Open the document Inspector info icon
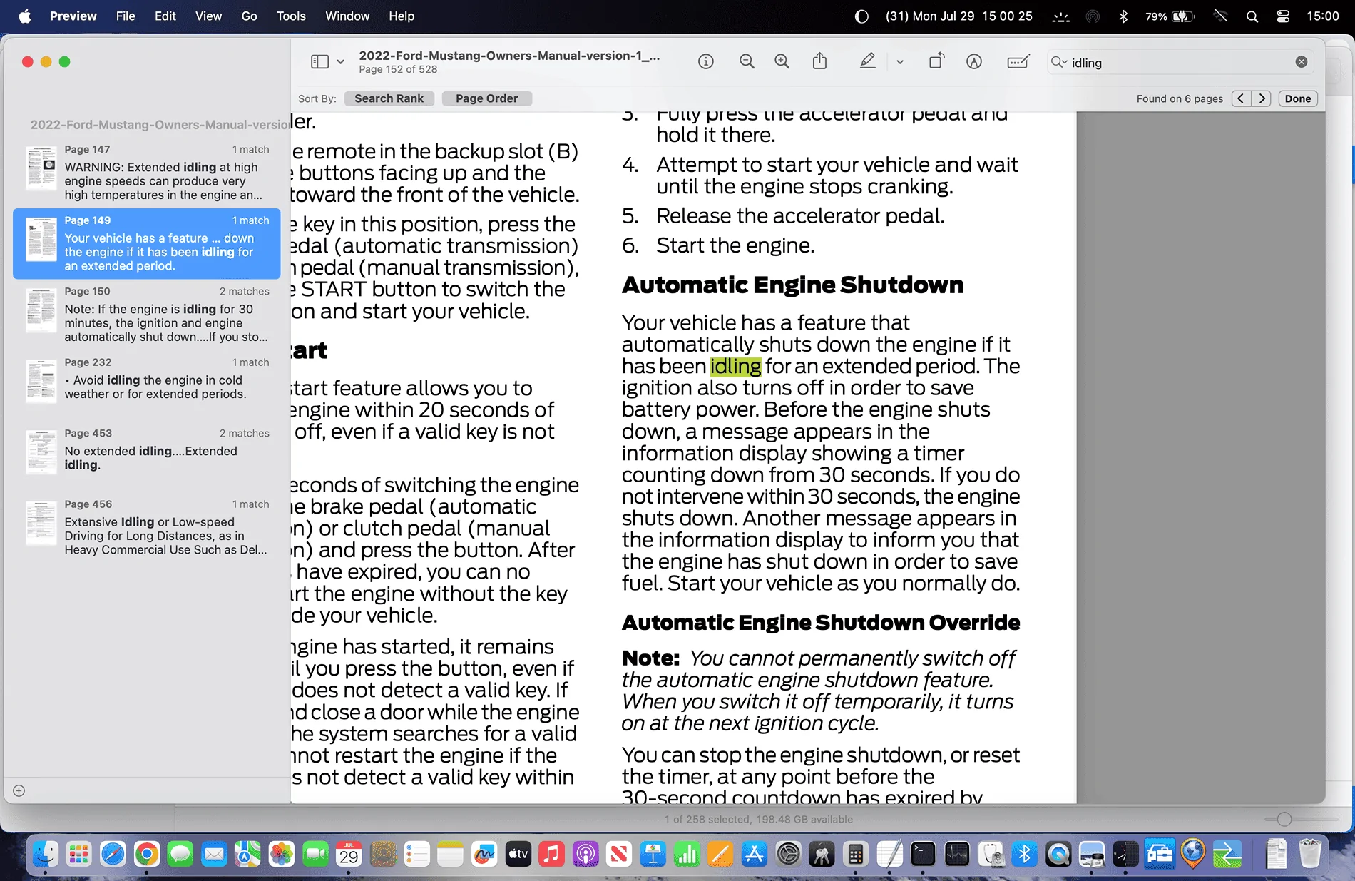Image resolution: width=1355 pixels, height=881 pixels. click(705, 62)
